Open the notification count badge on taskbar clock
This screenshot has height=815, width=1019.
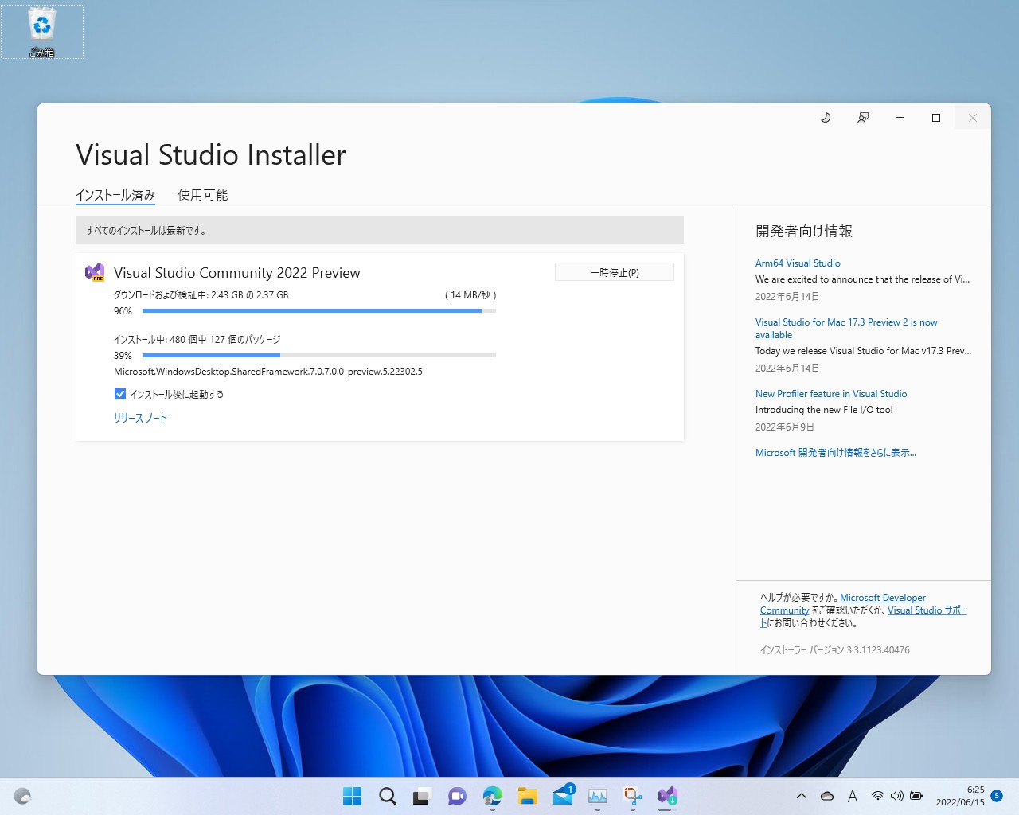click(996, 795)
